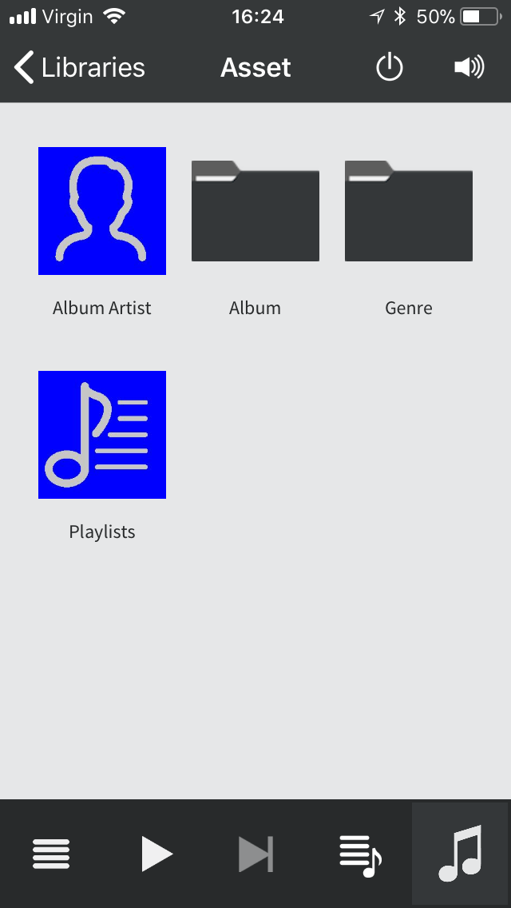The image size is (511, 908).
Task: Click the Genre text label
Action: (x=409, y=308)
